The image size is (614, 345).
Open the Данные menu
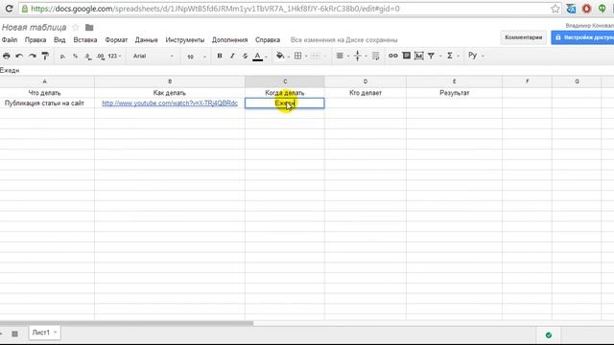click(146, 40)
